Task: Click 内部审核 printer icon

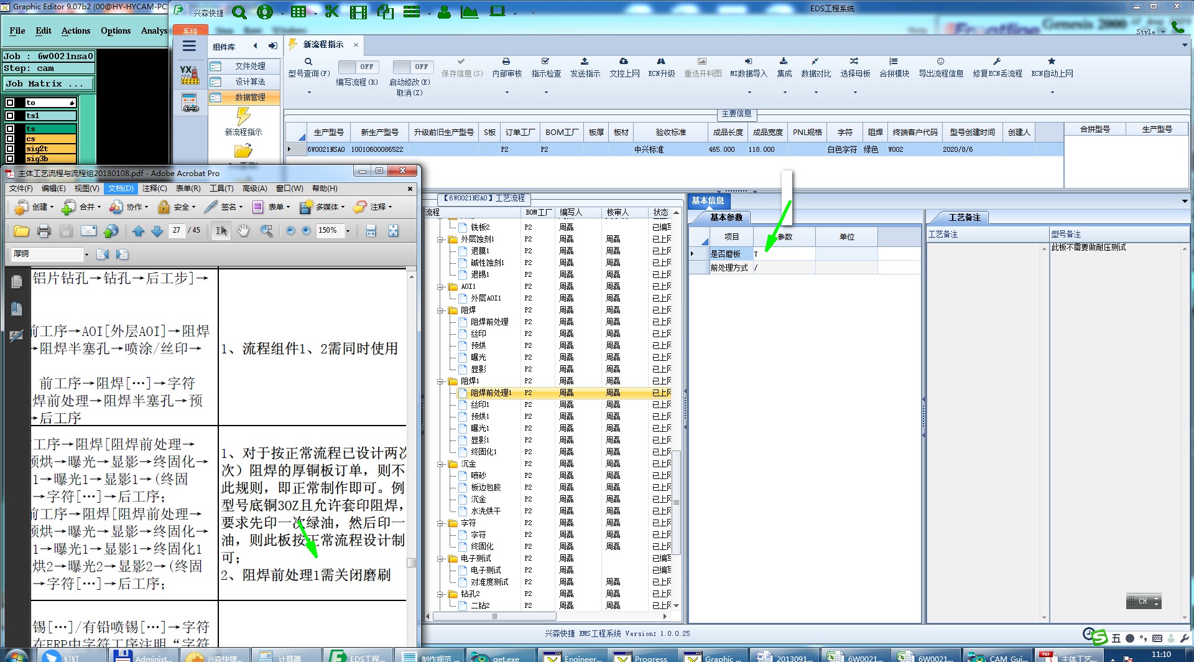Action: [x=506, y=62]
